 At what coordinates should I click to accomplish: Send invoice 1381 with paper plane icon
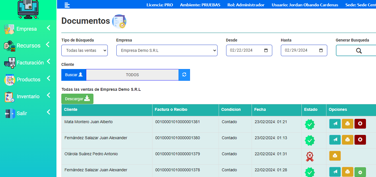[335, 124]
